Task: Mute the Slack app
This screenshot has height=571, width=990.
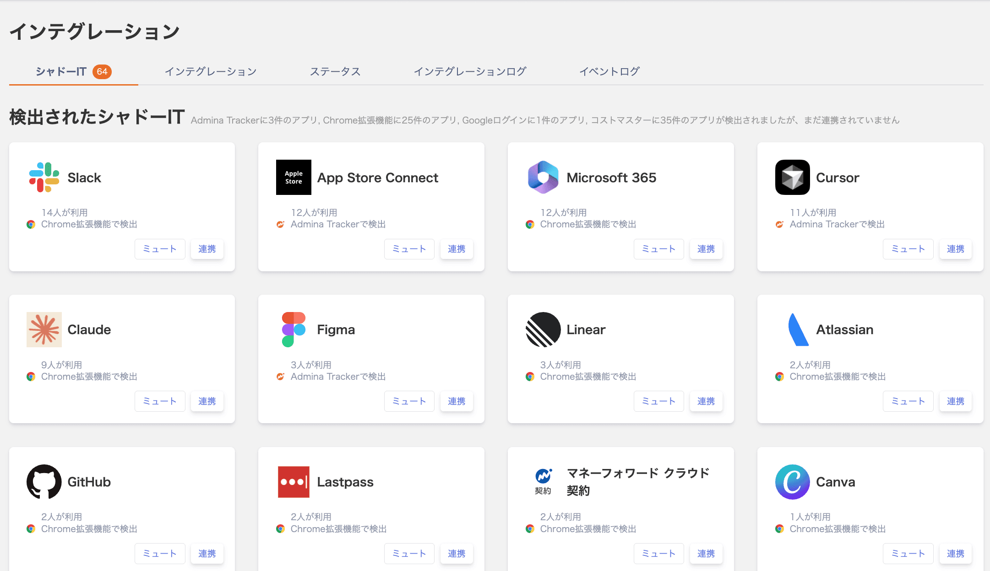Action: [160, 249]
